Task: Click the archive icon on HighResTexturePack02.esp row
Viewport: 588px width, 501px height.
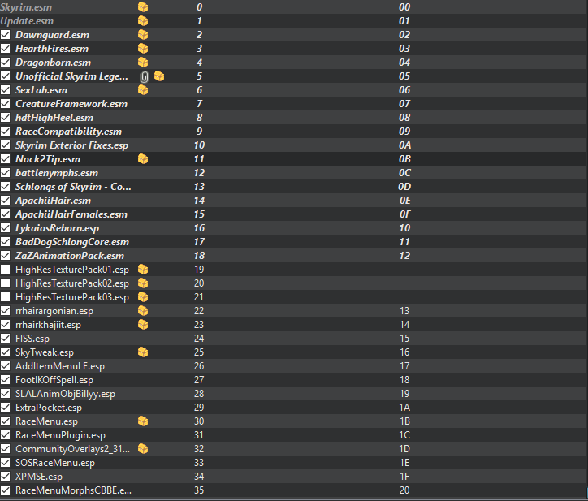Action: pyautogui.click(x=143, y=283)
